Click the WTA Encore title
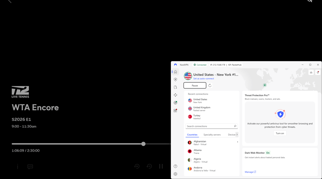Viewport: 322px width, 179px height. tap(35, 107)
